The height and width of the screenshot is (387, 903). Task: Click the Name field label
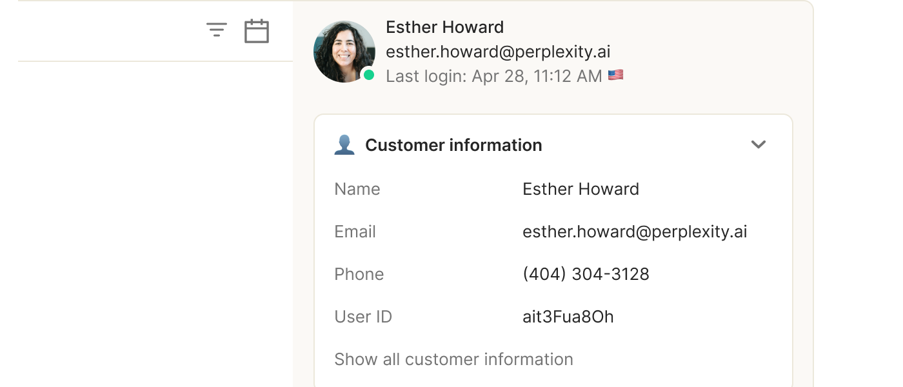coord(357,189)
